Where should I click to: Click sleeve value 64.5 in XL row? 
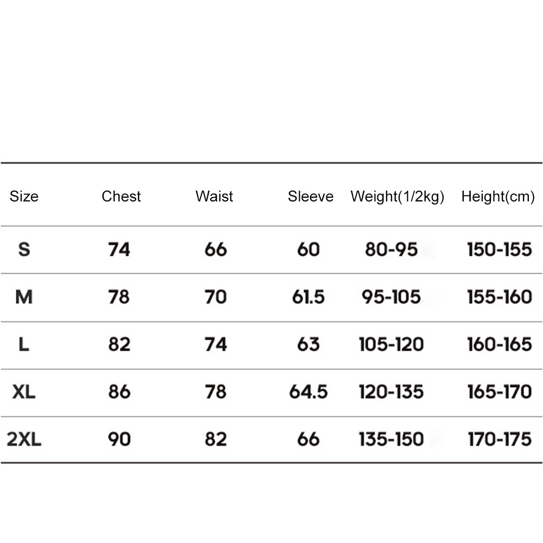[x=308, y=392]
